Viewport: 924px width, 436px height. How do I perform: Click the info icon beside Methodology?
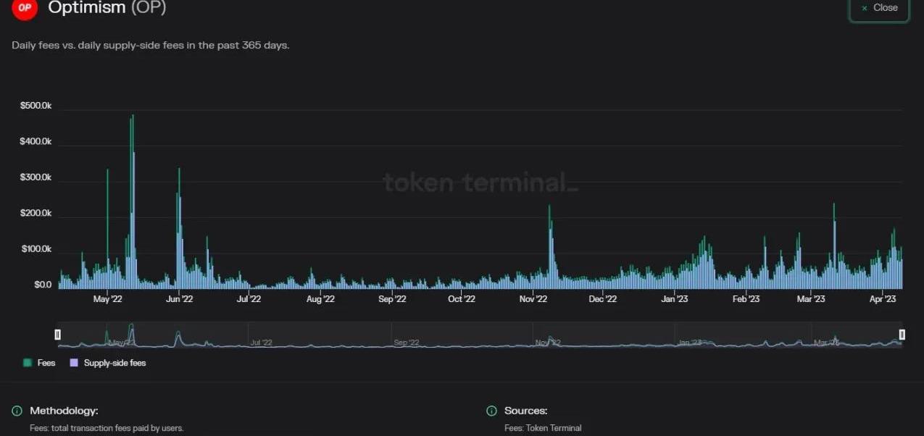[17, 411]
